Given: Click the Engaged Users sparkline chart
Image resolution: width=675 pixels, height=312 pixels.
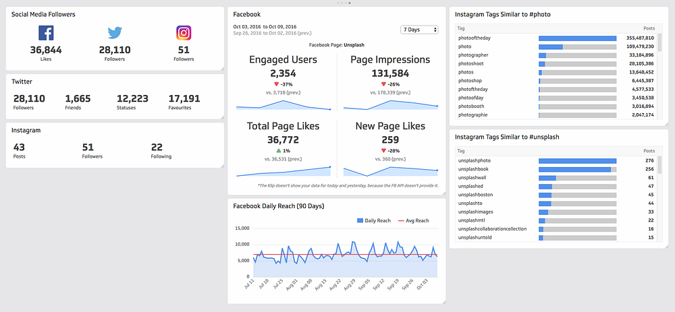Looking at the screenshot, I should click(283, 105).
